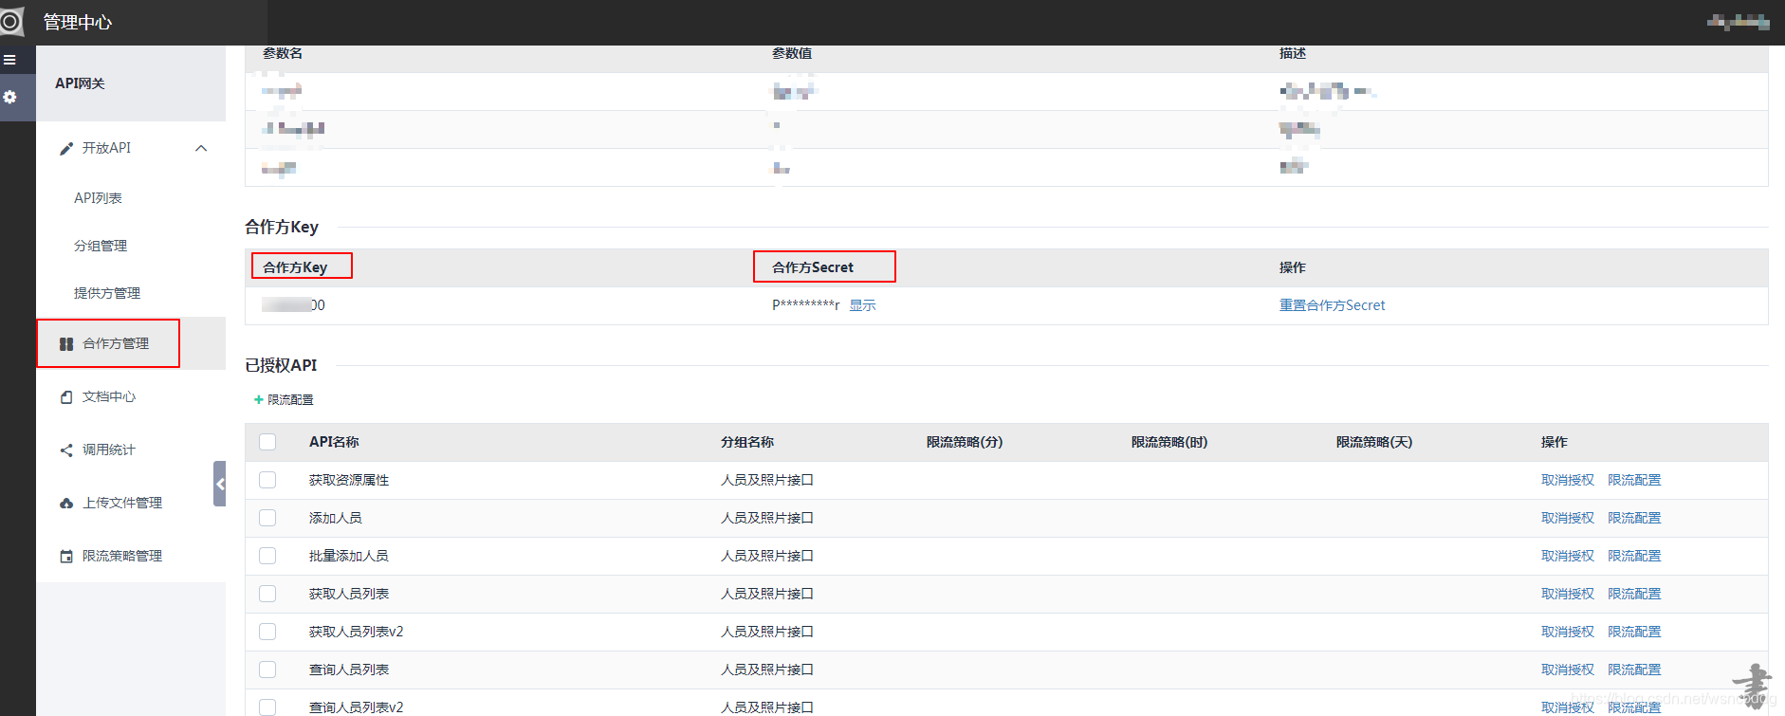The height and width of the screenshot is (716, 1785).
Task: Click the 参数名 column header
Action: [x=283, y=53]
